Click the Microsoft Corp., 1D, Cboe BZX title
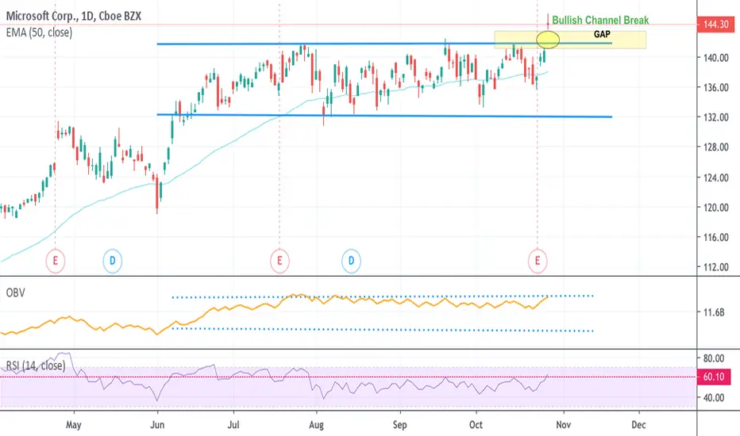The height and width of the screenshot is (436, 740). 74,16
